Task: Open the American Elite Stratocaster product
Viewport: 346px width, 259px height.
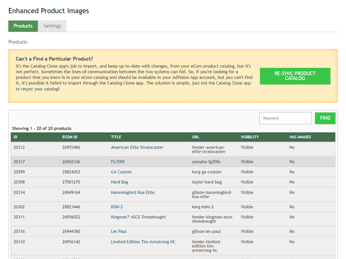Action: coord(137,147)
